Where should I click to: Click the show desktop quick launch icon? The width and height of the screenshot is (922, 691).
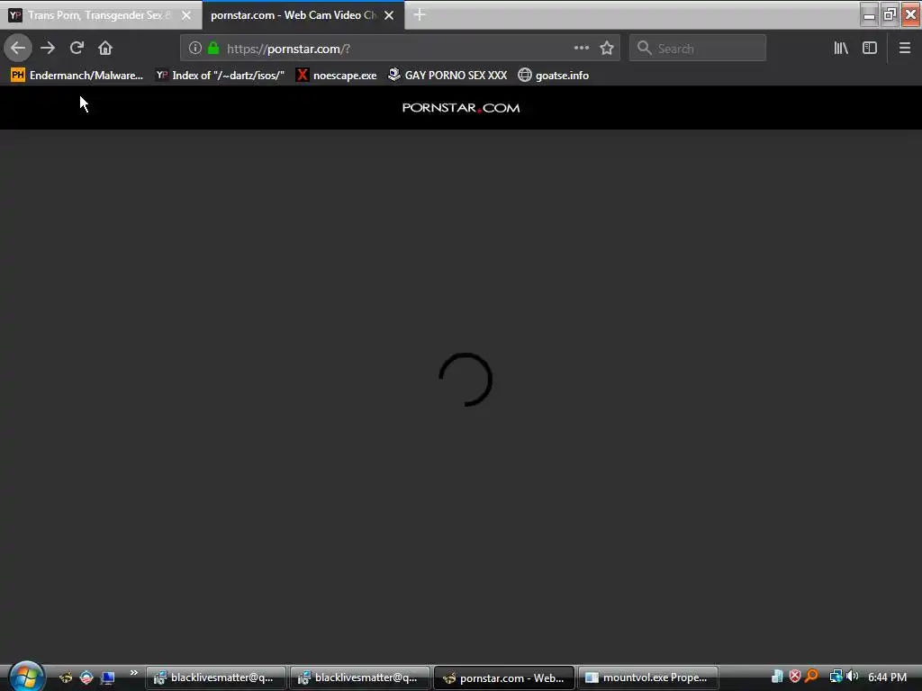108,678
